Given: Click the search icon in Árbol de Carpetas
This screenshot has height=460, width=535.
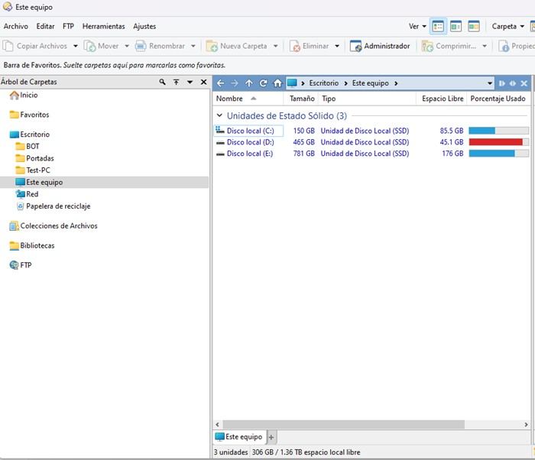Looking at the screenshot, I should 162,82.
